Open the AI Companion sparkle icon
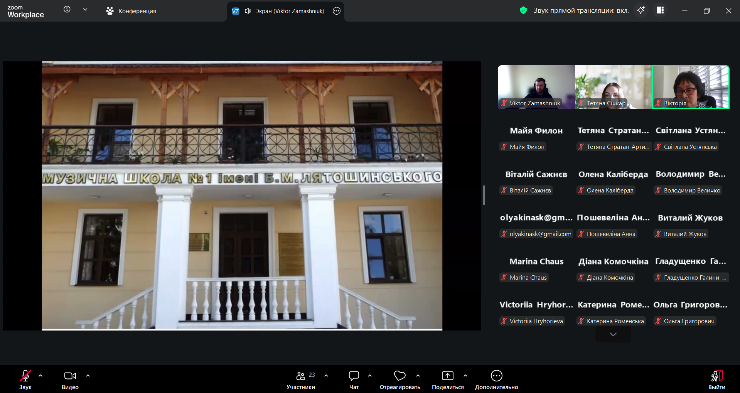Screen dimensions: 740x393 pos(641,10)
